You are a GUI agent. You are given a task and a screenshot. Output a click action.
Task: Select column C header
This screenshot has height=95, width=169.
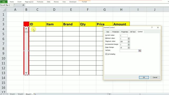click(37, 10)
